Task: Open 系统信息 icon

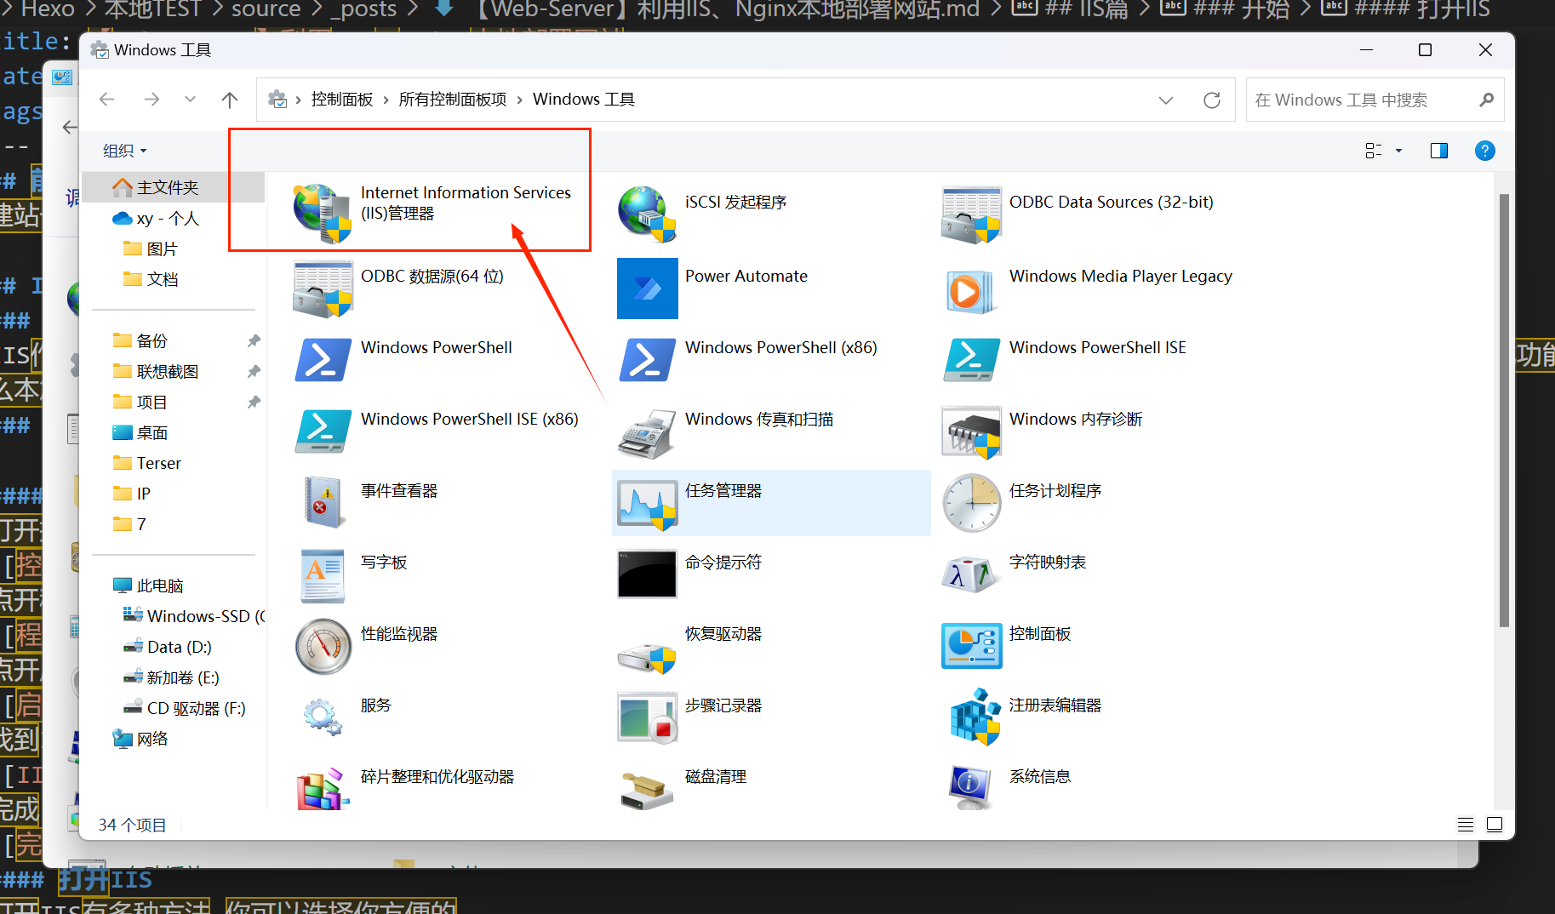Action: pos(971,789)
